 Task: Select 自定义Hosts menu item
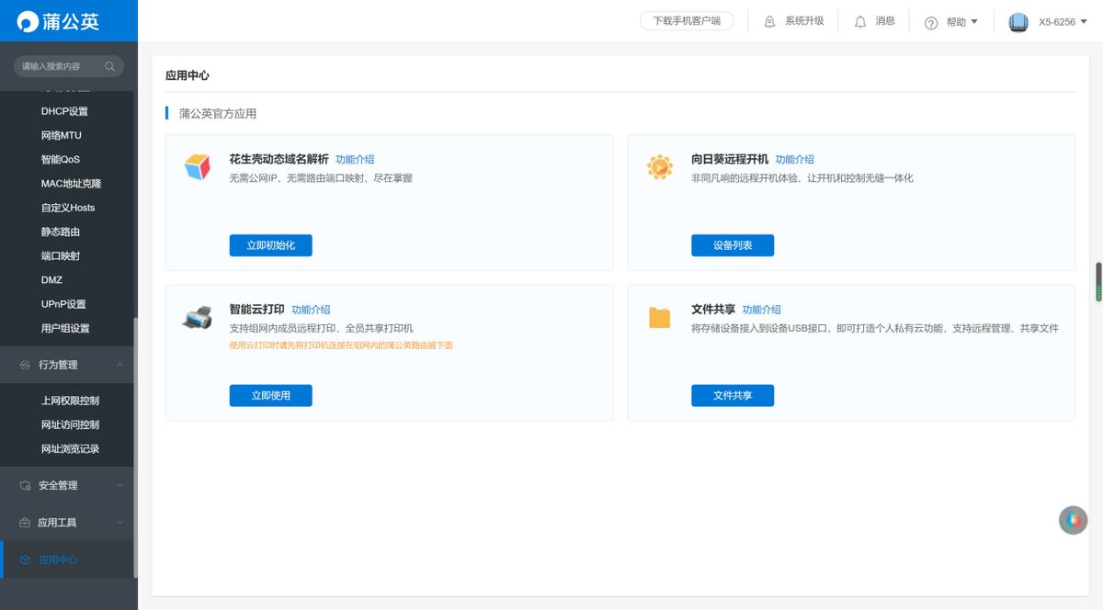(68, 208)
